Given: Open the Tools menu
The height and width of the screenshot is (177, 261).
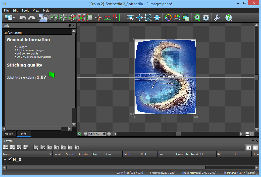Looking at the screenshot, I should (25, 11).
